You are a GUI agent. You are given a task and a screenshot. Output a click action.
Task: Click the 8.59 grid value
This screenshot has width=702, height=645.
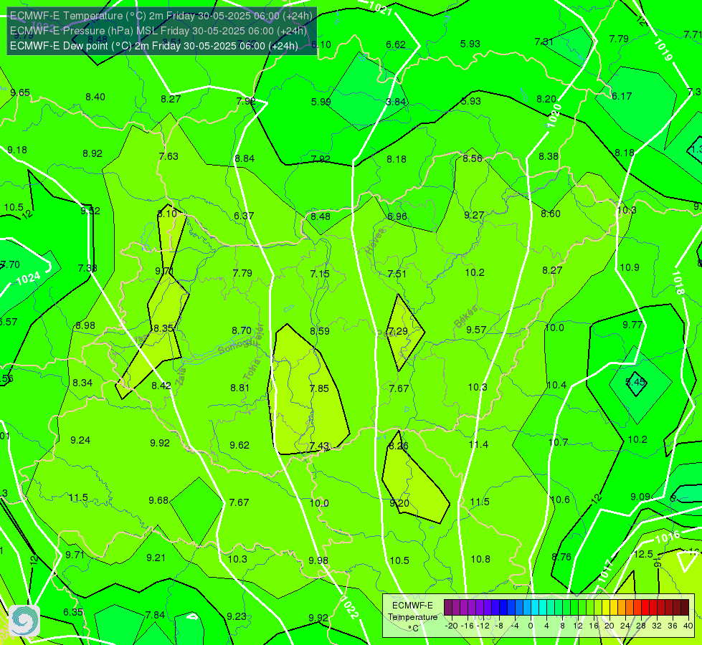320,331
